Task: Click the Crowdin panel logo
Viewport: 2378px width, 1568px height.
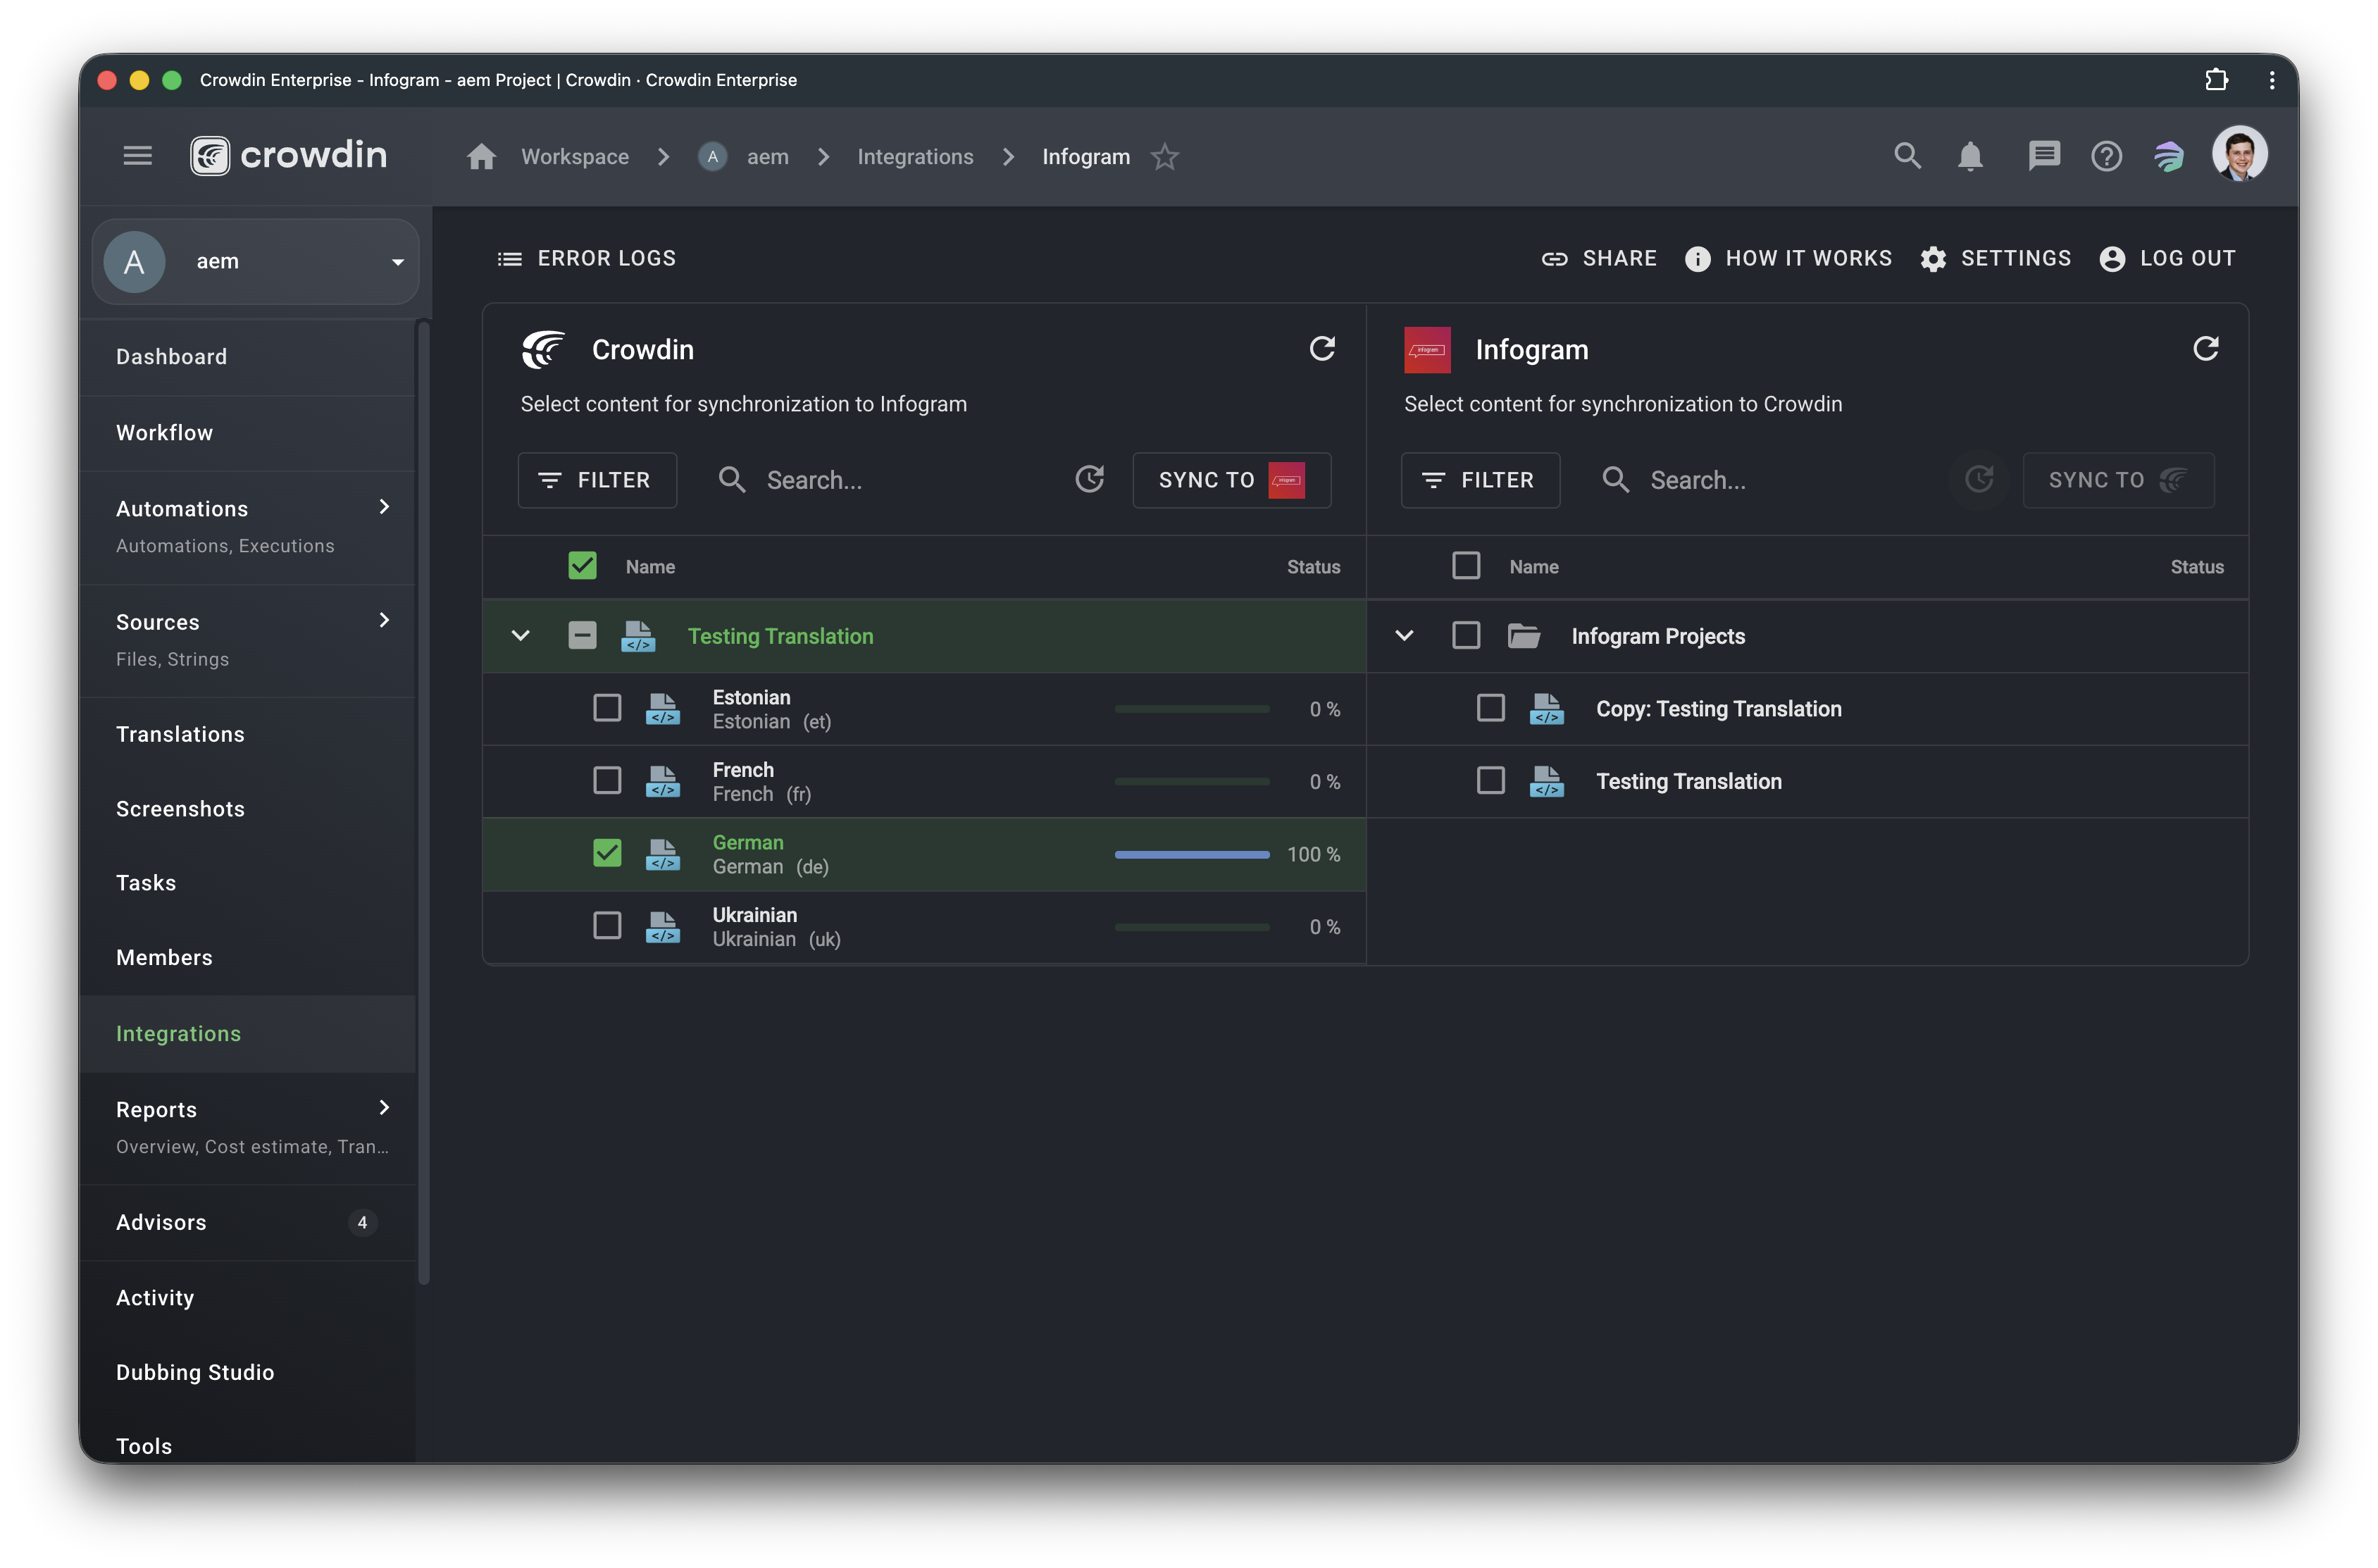Action: point(543,350)
